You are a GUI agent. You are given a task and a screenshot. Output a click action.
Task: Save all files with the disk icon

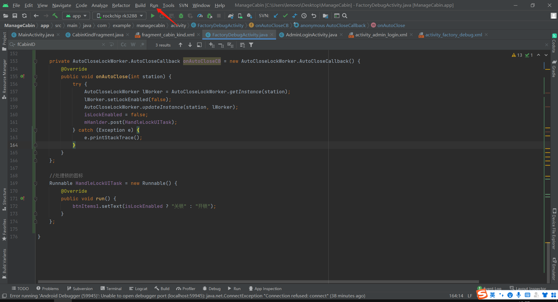(15, 16)
